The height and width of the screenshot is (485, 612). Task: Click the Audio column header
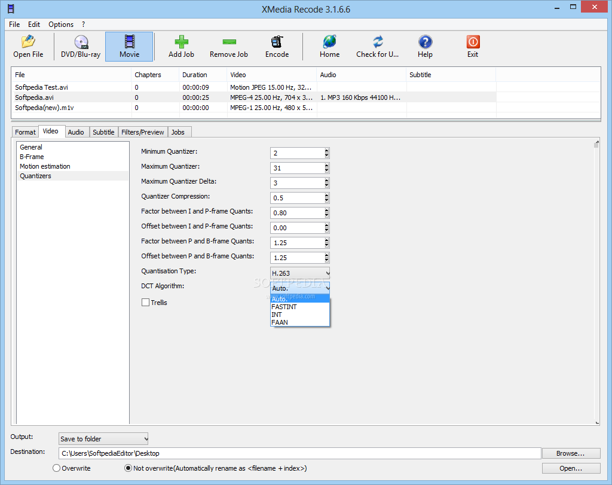click(362, 75)
